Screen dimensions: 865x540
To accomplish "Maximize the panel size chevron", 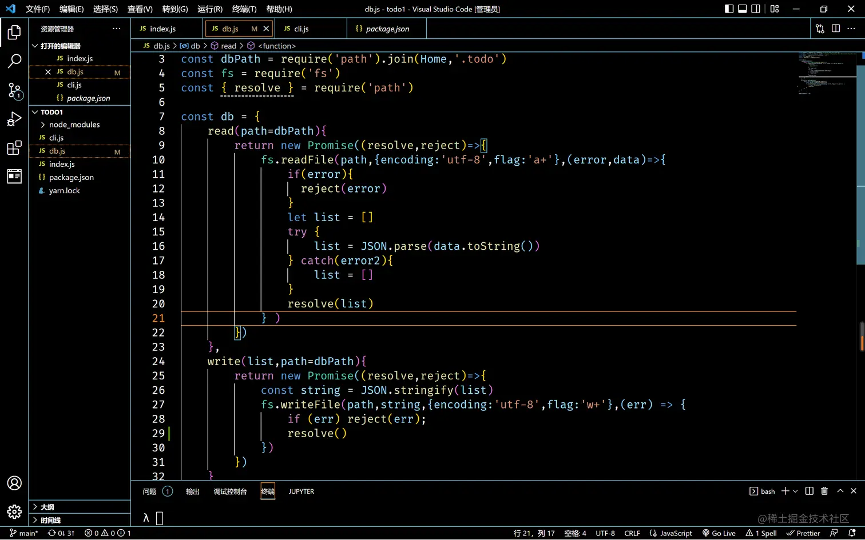I will tap(840, 491).
